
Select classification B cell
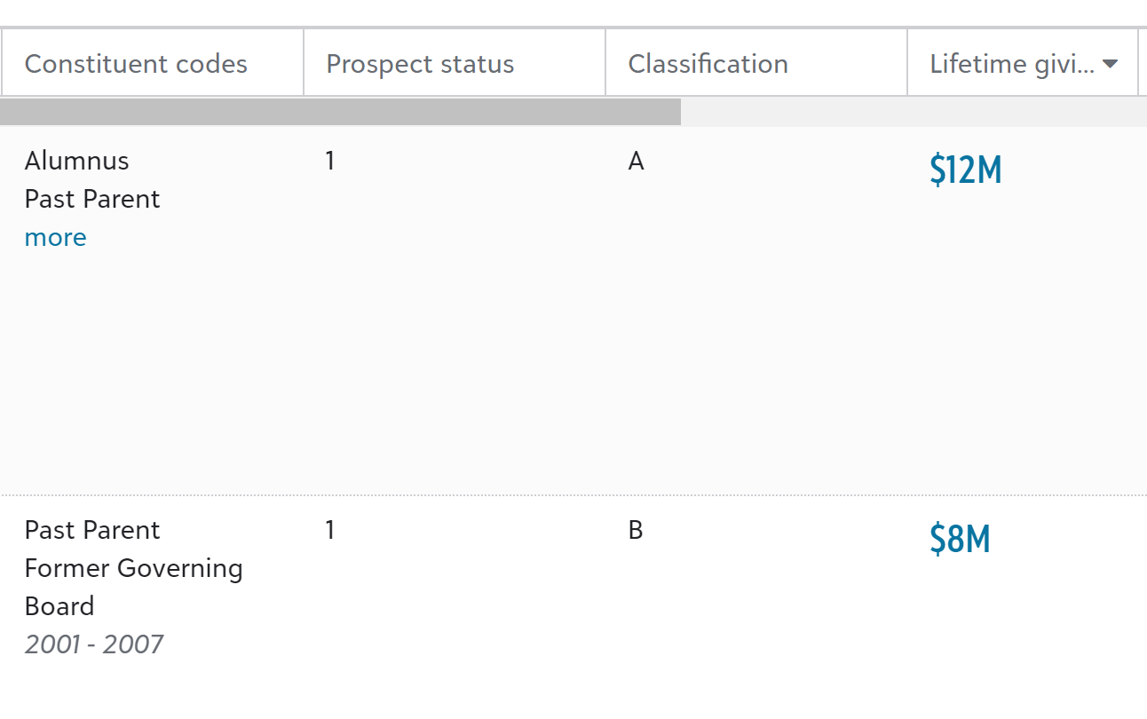point(636,530)
